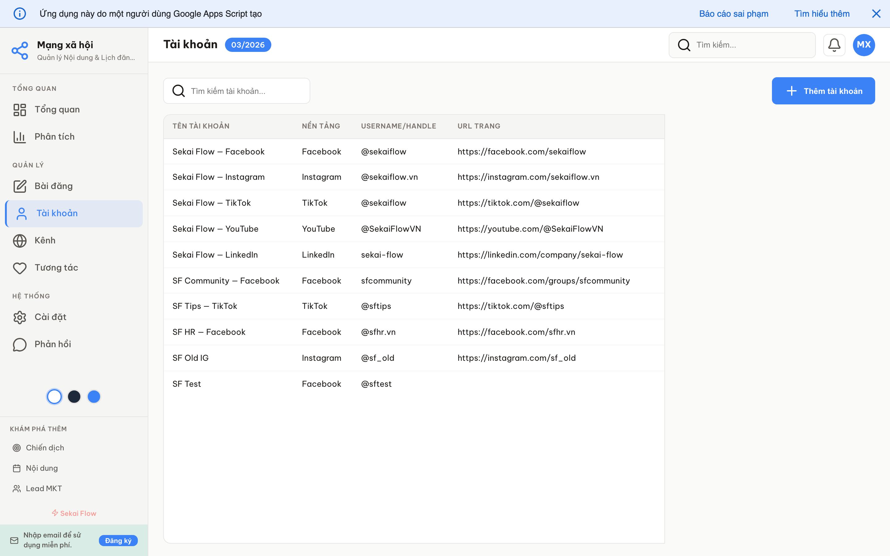Click the Phân tích chart icon

tap(20, 137)
